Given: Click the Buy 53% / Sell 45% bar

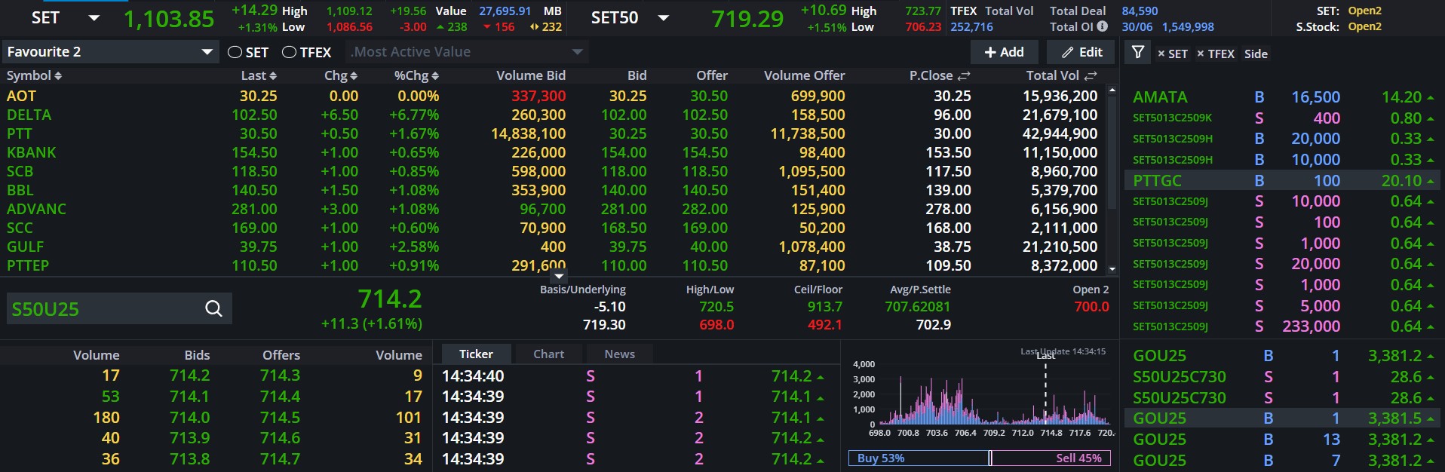Looking at the screenshot, I should (979, 458).
